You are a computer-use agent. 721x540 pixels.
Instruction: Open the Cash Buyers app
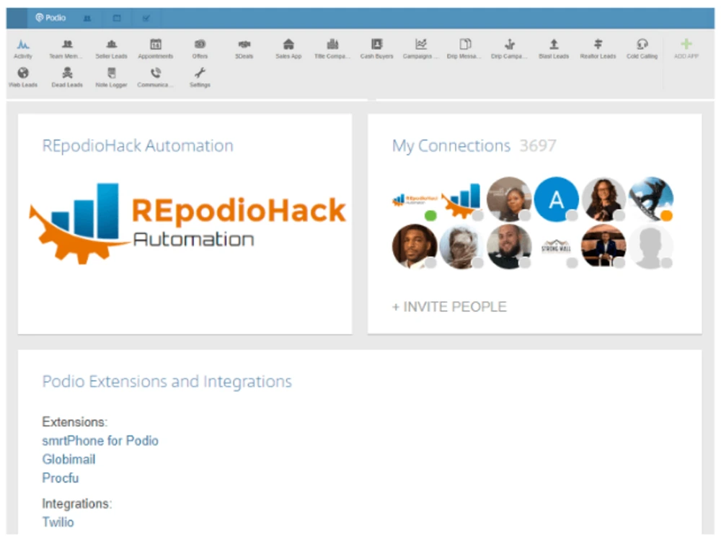point(376,49)
